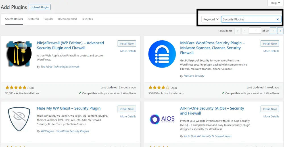The image size is (284, 147).
Task: Open the Popular plugins tab
Action: click(x=49, y=19)
